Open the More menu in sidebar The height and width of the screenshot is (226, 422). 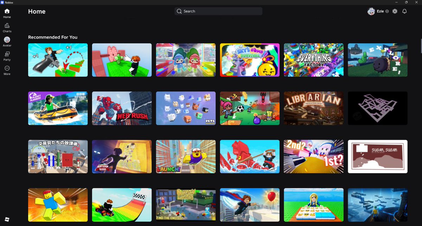pos(7,68)
